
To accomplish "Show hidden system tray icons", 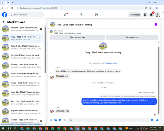I will [138, 128].
